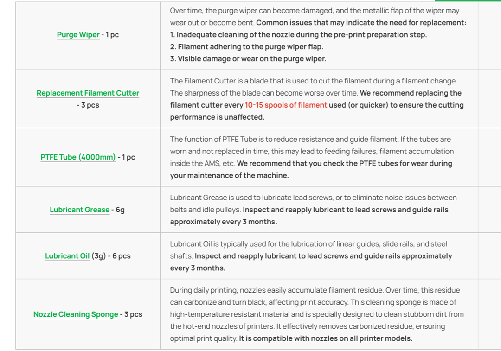Visit the Lubricant Grease product link
The height and width of the screenshot is (351, 501).
(x=80, y=210)
